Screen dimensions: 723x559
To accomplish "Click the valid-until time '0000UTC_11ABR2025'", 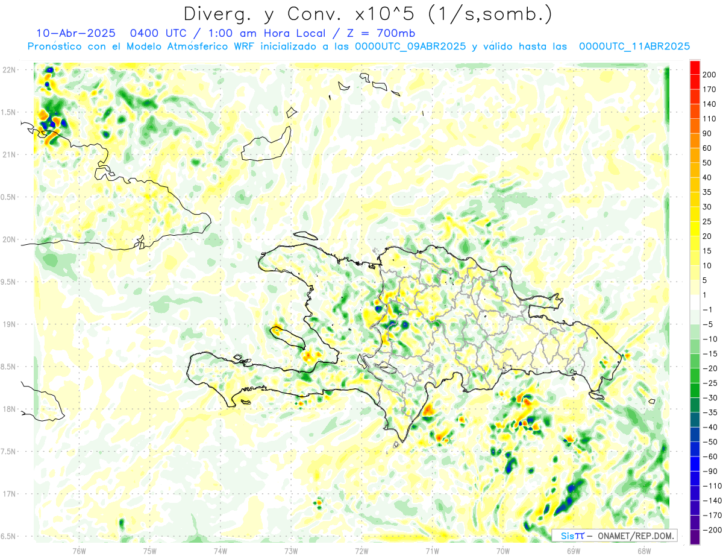I will tap(634, 46).
